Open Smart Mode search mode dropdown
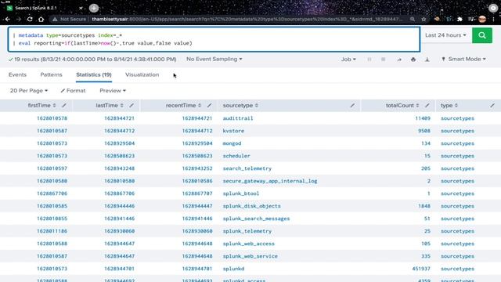 [463, 60]
